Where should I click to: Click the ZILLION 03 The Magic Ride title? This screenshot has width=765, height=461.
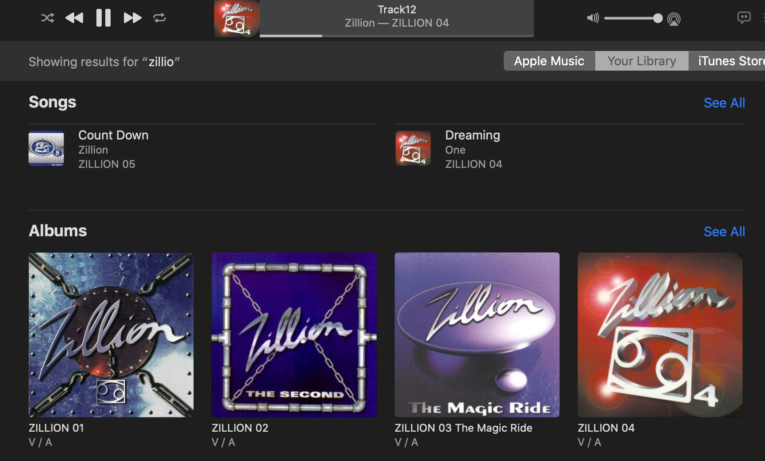[463, 428]
